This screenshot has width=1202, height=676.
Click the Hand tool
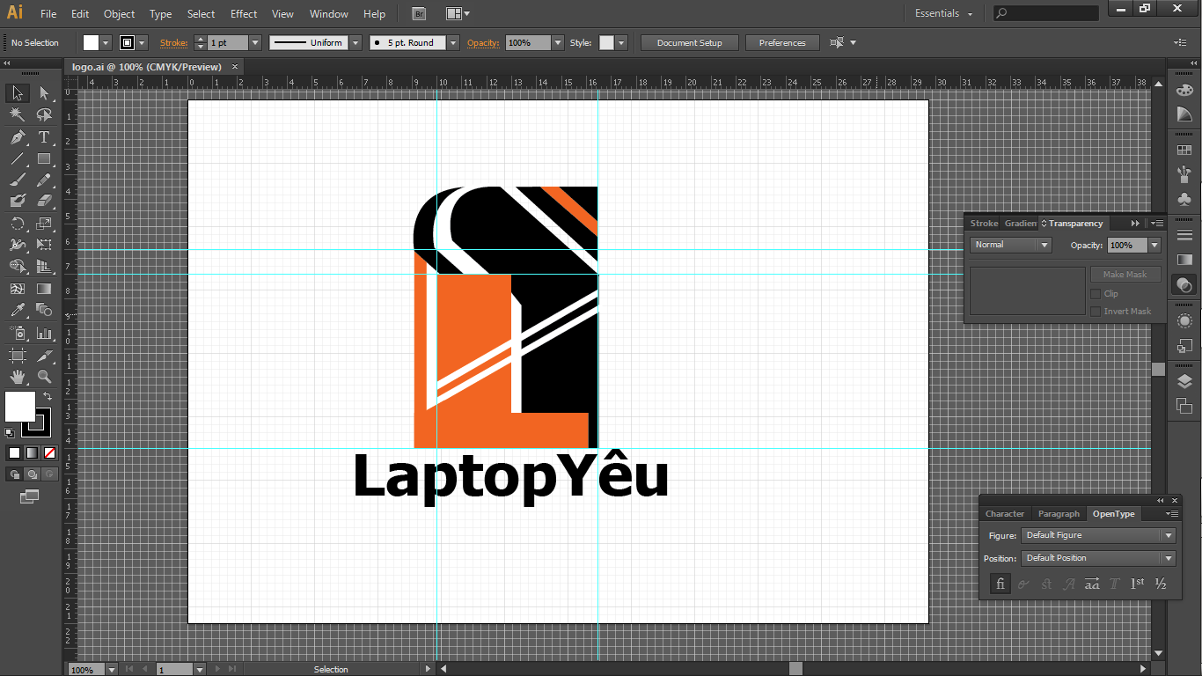point(18,377)
